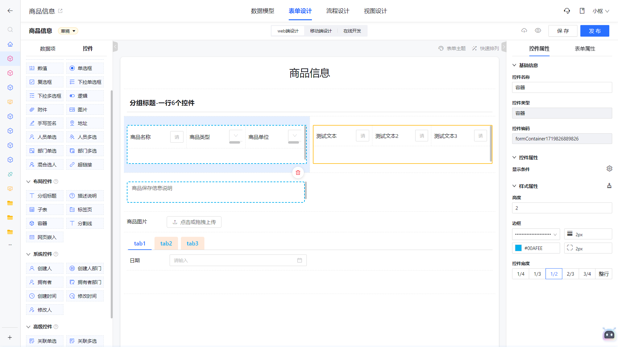Select 1/4 control width
Viewport: 618px width, 347px height.
pyautogui.click(x=520, y=274)
